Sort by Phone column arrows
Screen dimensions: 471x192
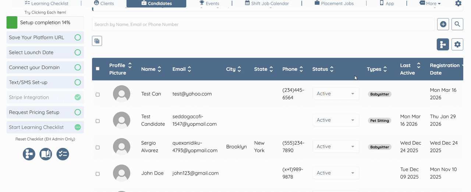click(301, 69)
